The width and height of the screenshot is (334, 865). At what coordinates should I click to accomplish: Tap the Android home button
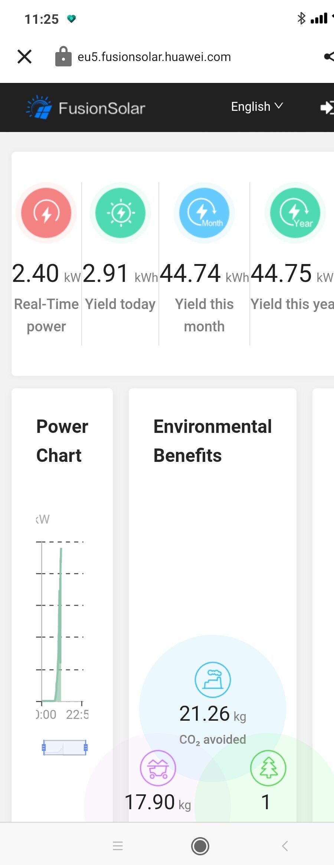(x=200, y=846)
